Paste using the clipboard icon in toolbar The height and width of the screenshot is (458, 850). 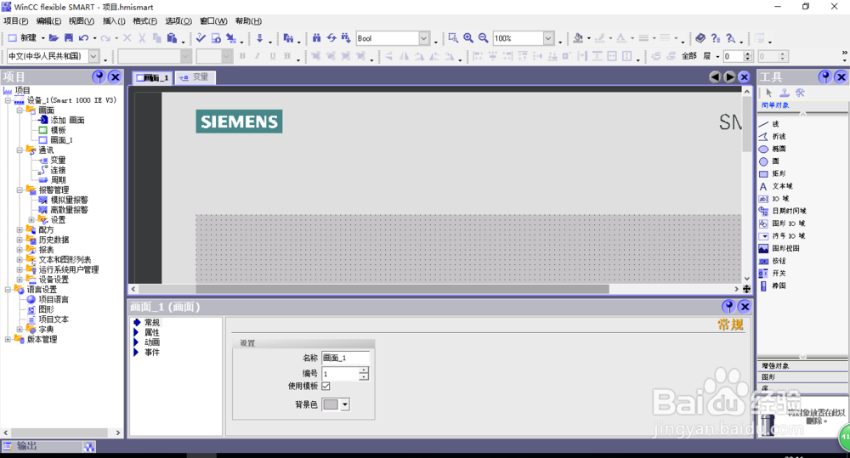tap(172, 38)
